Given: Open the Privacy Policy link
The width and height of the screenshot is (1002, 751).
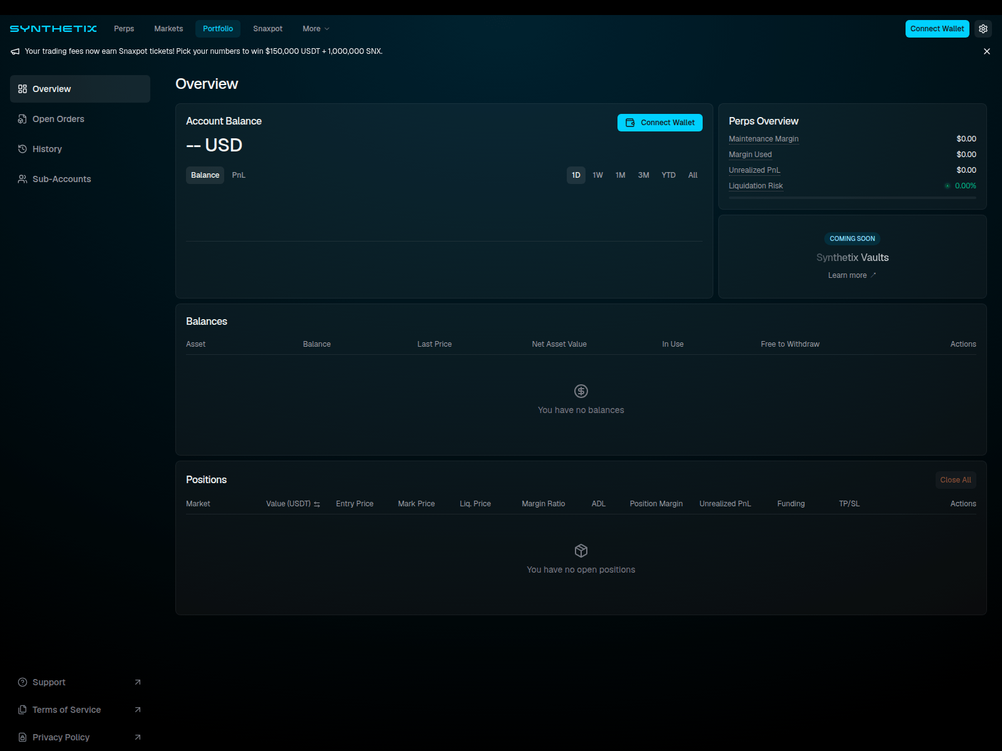Looking at the screenshot, I should coord(80,737).
